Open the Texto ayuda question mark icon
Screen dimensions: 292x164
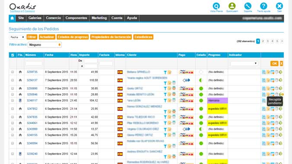click(x=263, y=6)
